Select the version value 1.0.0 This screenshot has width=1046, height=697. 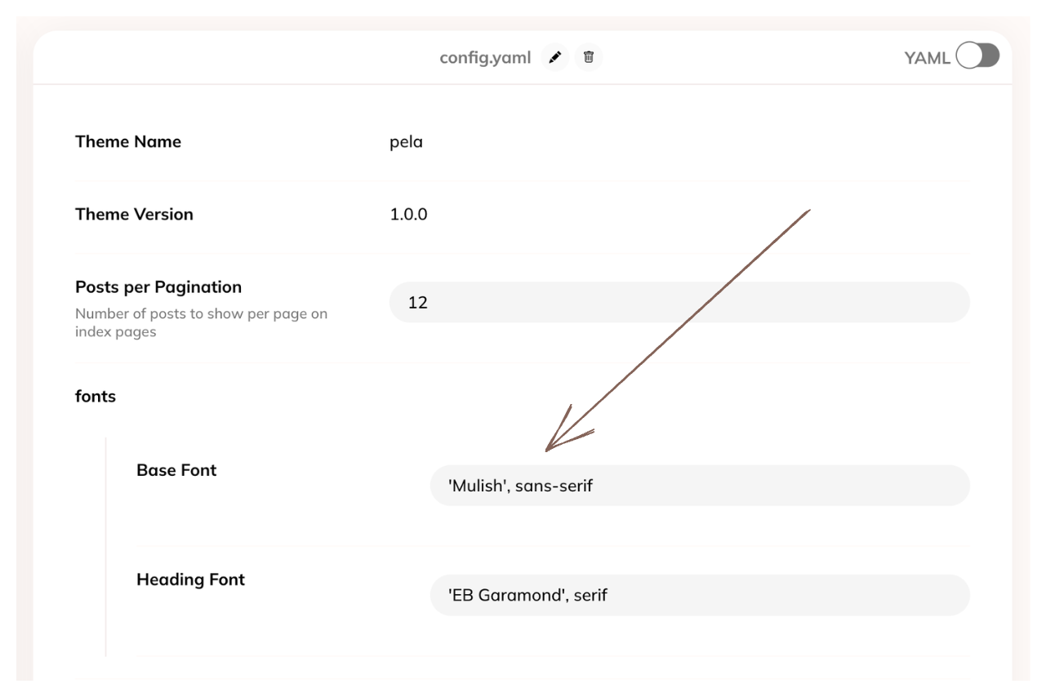click(408, 215)
